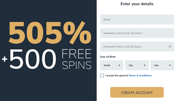The image size is (178, 101).
Task: Click the Month dropdown arrow
Action: click(x=119, y=65)
